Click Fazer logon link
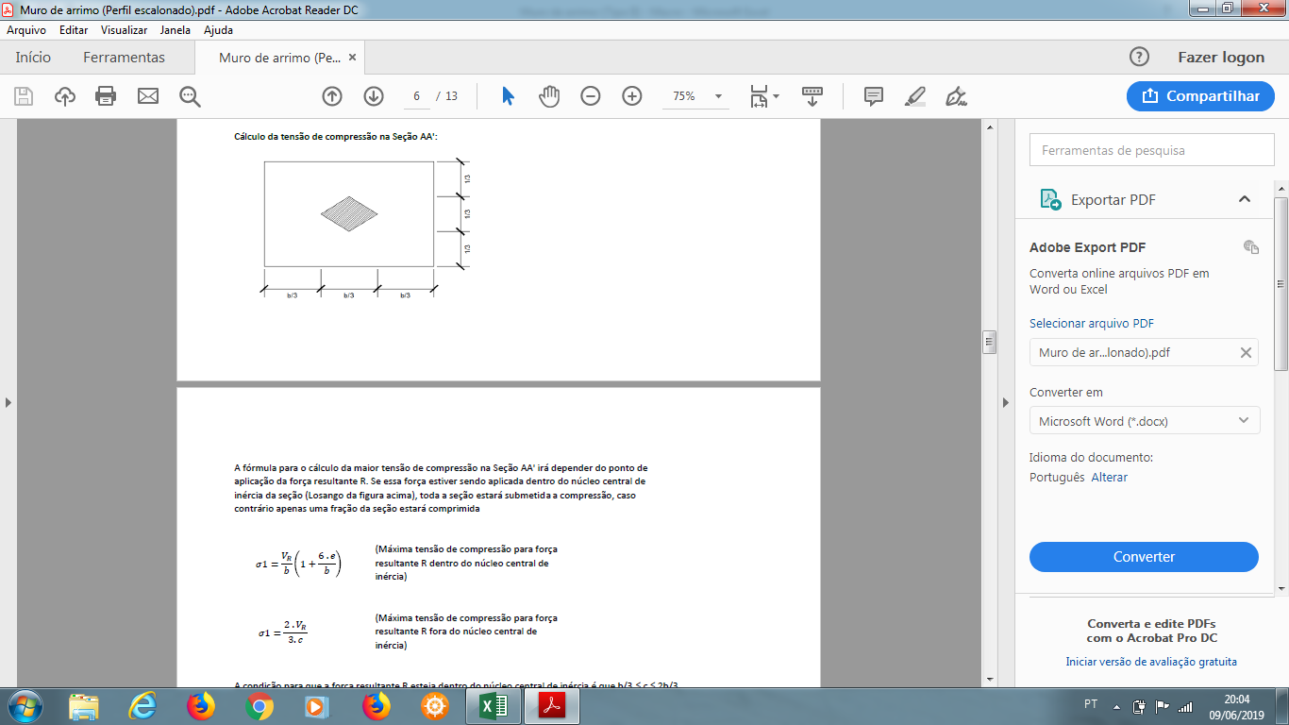The width and height of the screenshot is (1289, 725). click(1221, 58)
